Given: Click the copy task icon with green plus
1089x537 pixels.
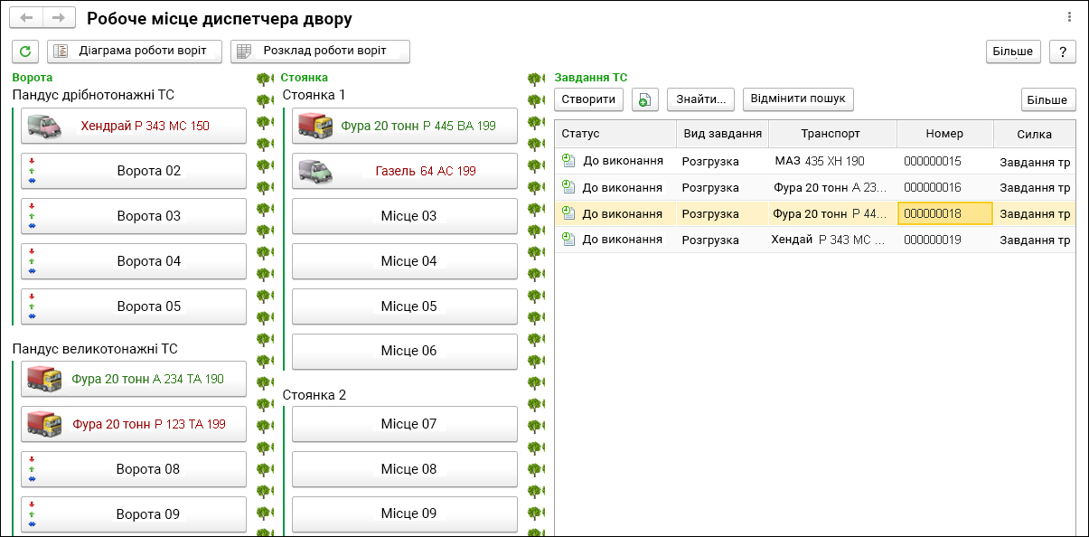Looking at the screenshot, I should click(645, 99).
